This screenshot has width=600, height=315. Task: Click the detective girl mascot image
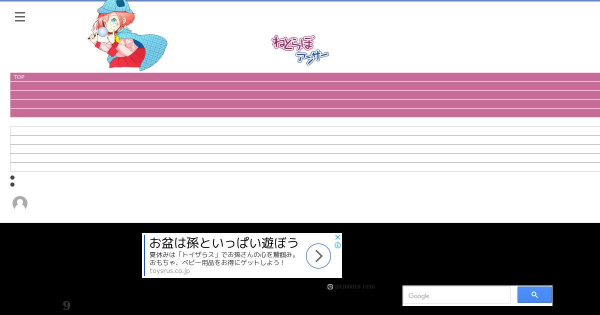[127, 35]
